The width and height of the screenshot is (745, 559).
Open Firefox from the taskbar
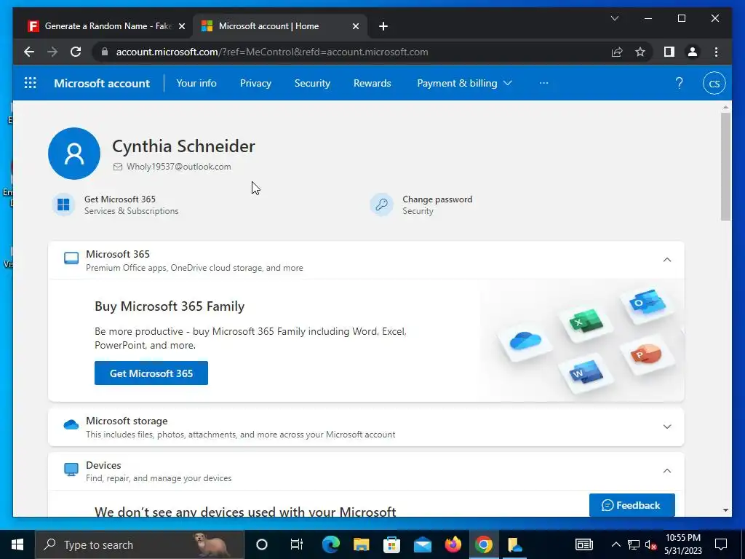pos(453,544)
